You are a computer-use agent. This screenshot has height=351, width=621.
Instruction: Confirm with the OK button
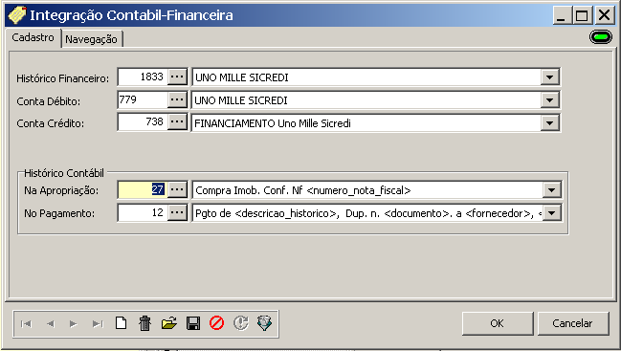tap(497, 323)
